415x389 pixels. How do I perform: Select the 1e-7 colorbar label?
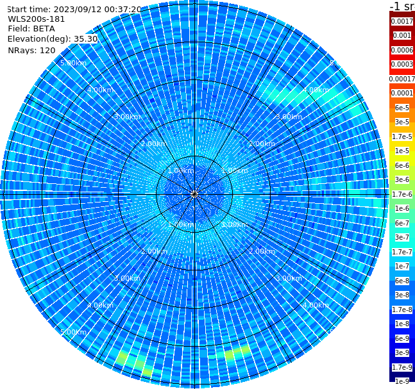(402, 266)
